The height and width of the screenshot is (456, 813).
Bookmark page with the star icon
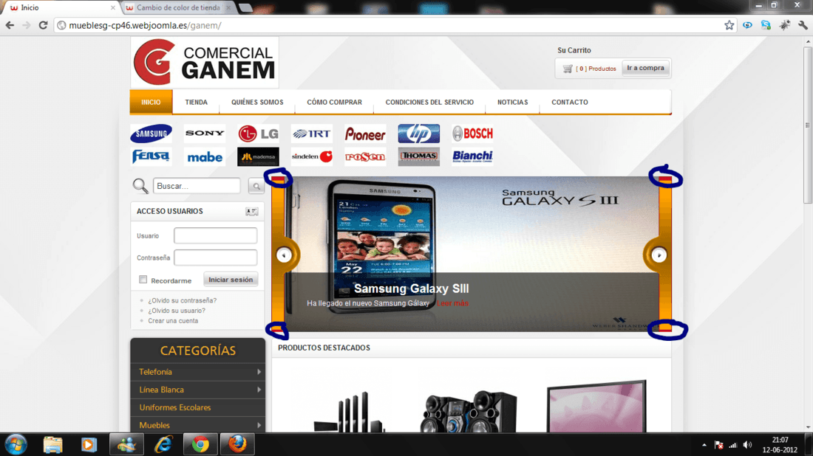click(729, 25)
